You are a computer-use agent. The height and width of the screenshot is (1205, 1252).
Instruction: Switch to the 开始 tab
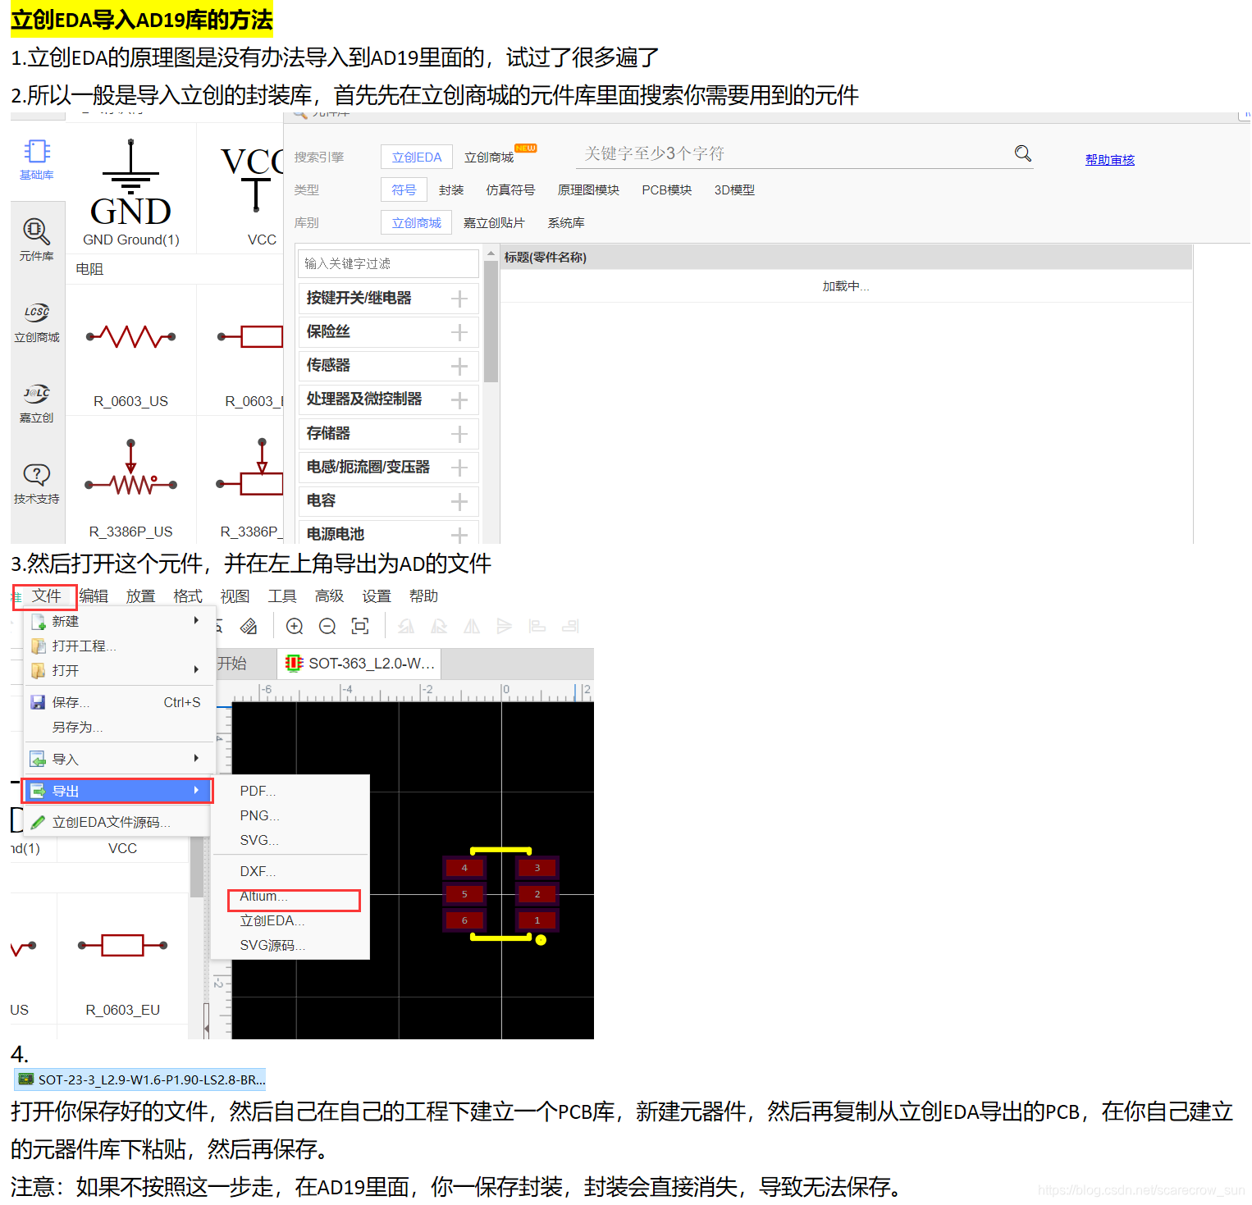click(232, 663)
